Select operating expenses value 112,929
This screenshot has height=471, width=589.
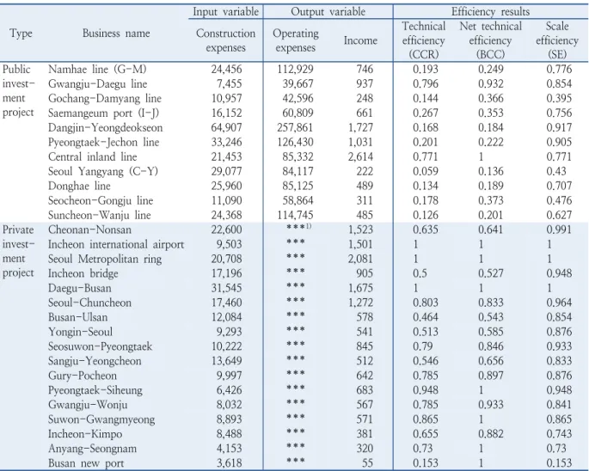click(x=295, y=70)
